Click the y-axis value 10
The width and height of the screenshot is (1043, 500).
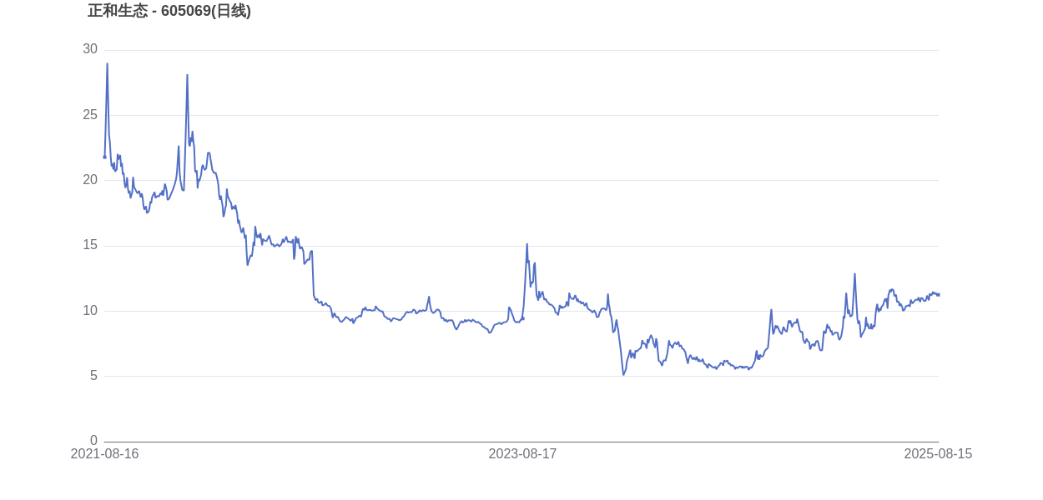click(90, 311)
